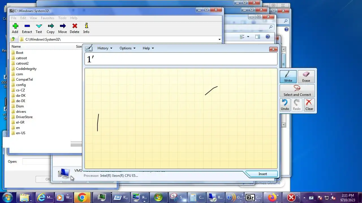The height and width of the screenshot is (203, 362).
Task: Select the da-DK folder
Action: (x=21, y=96)
